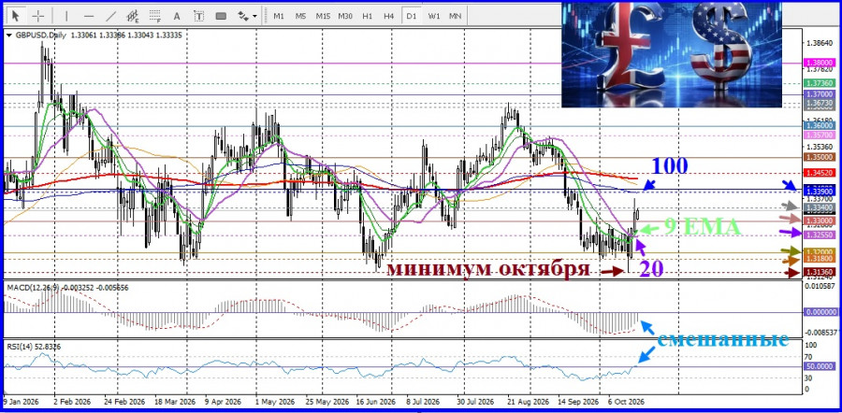Select the rectangle shape tool

coord(221,16)
